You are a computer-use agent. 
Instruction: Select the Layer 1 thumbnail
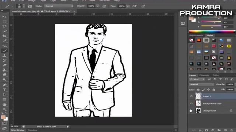[198, 96]
